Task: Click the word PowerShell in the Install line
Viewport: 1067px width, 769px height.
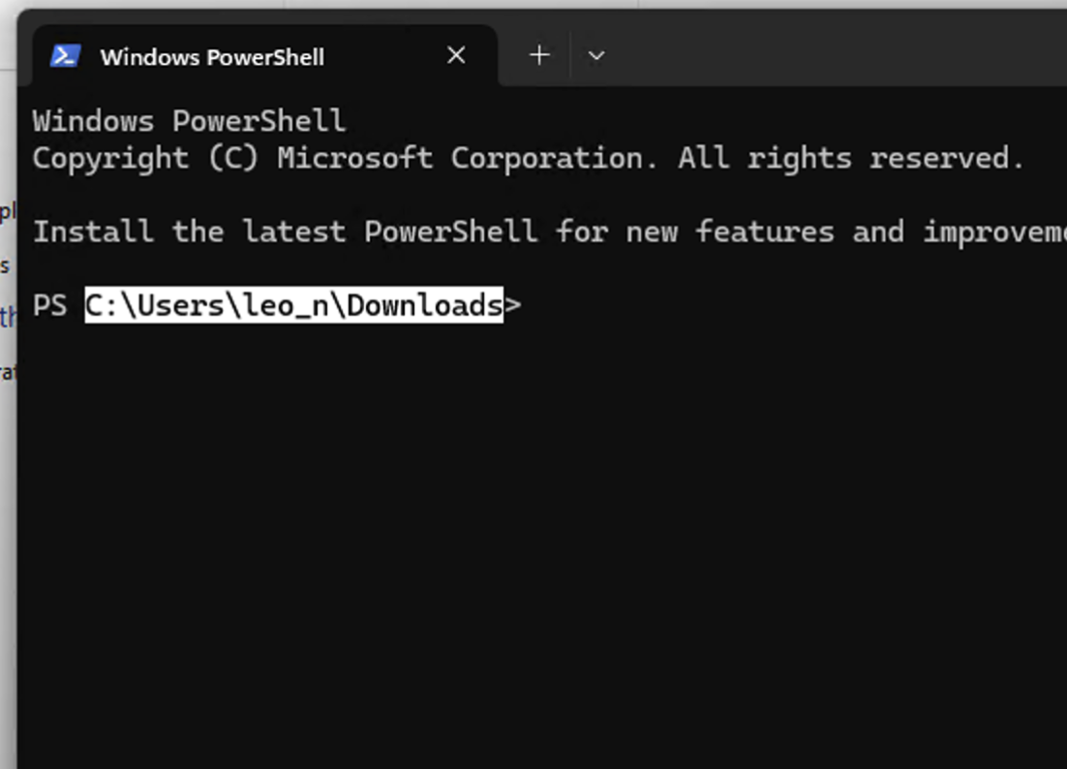Action: coord(450,232)
